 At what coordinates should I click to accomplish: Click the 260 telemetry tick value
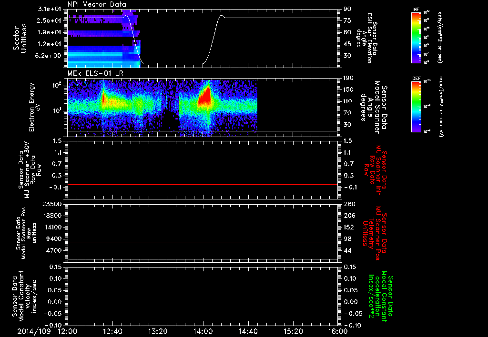(x=349, y=204)
